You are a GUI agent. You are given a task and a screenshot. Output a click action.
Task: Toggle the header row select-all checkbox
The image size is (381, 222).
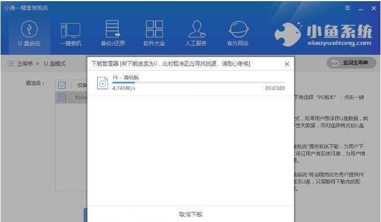click(62, 85)
